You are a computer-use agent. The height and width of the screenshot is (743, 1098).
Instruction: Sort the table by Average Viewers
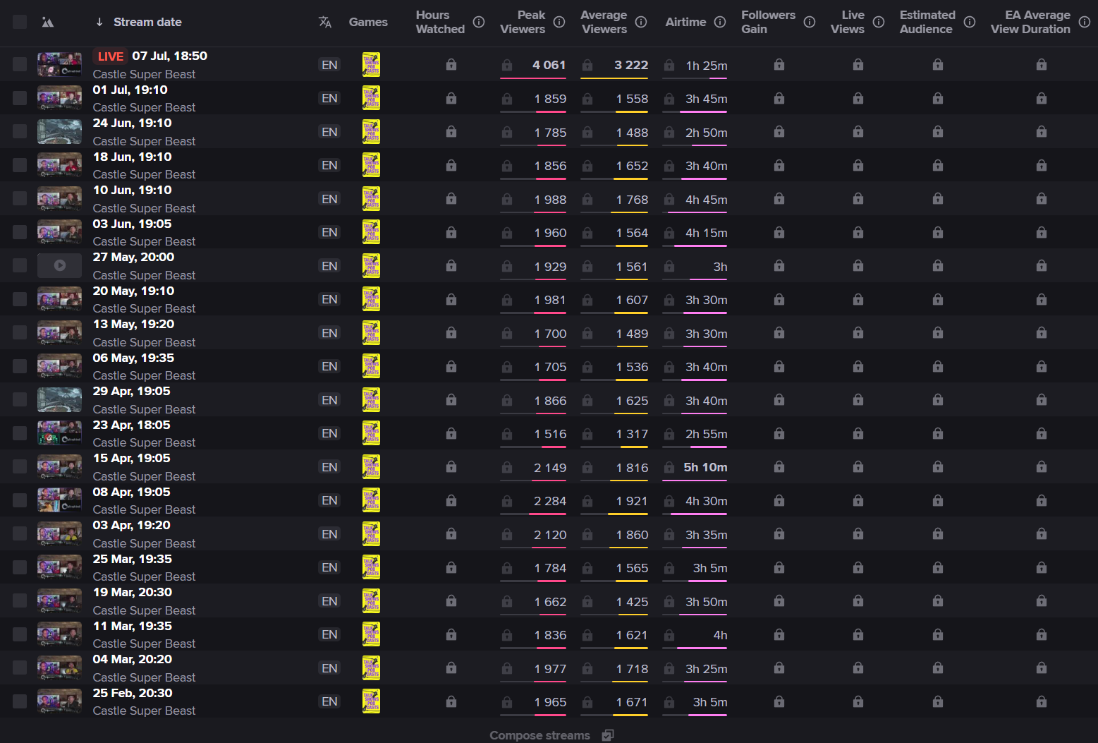(x=604, y=22)
